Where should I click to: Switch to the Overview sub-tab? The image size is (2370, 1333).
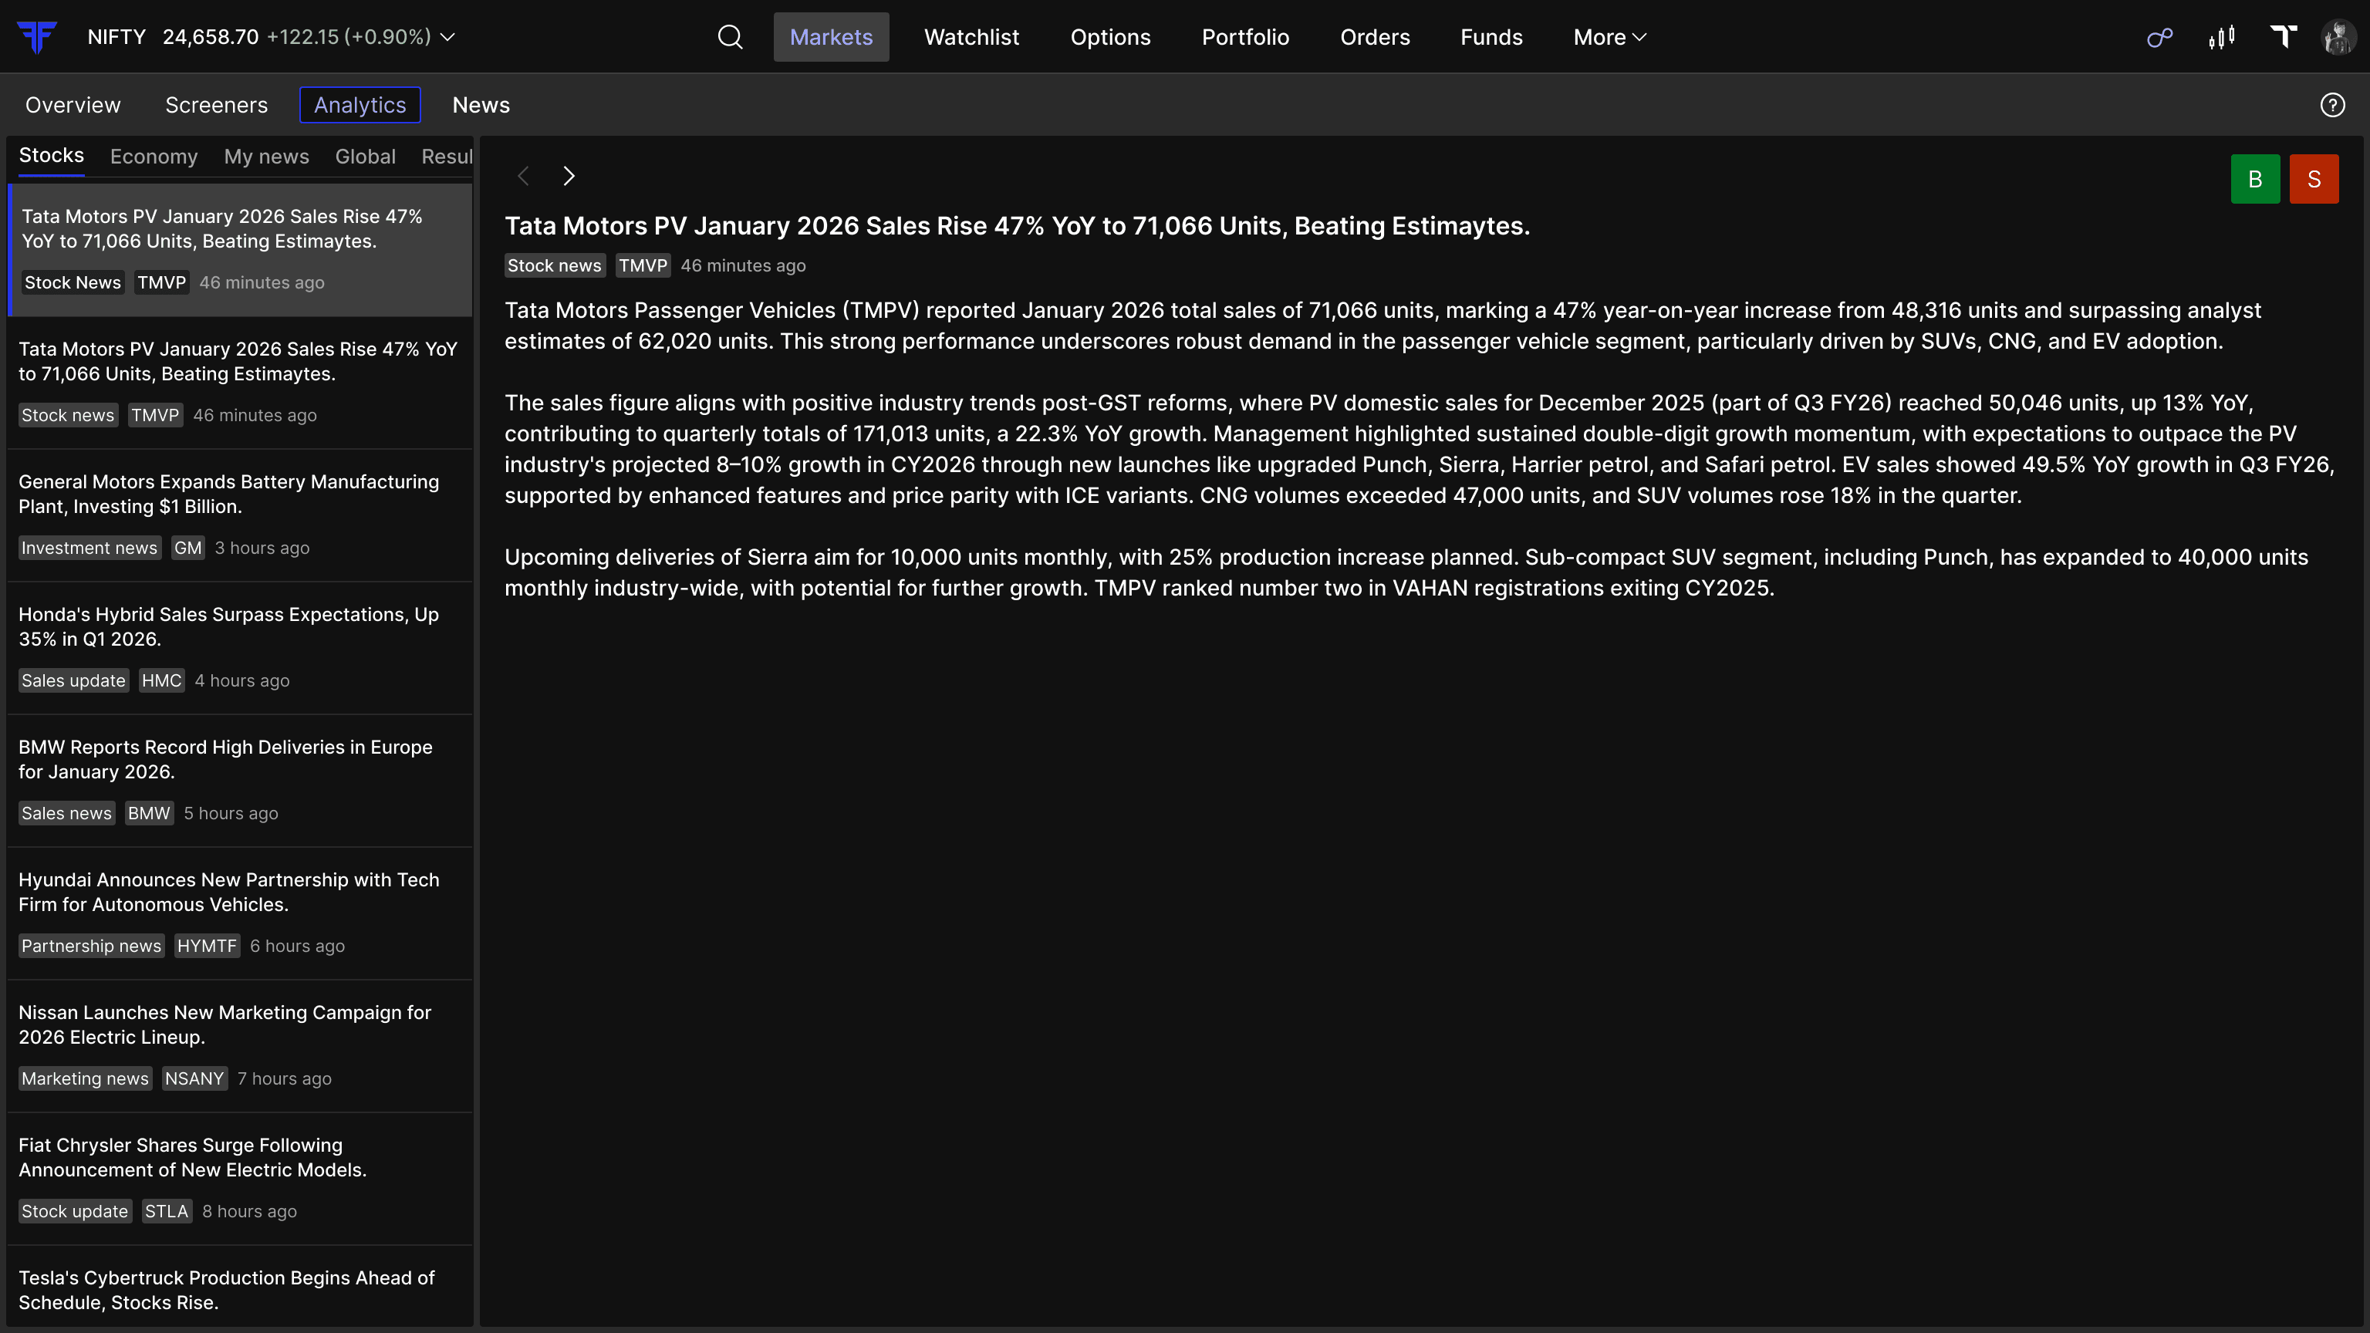[x=73, y=105]
